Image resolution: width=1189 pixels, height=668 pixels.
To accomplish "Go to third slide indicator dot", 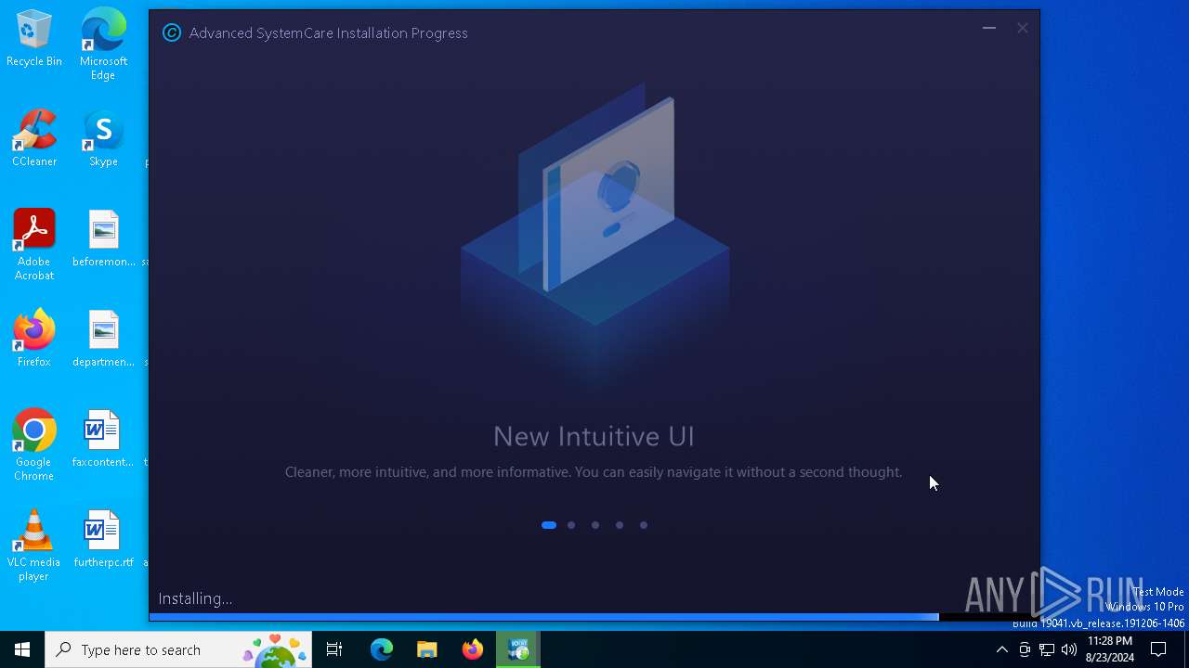I will click(x=595, y=525).
